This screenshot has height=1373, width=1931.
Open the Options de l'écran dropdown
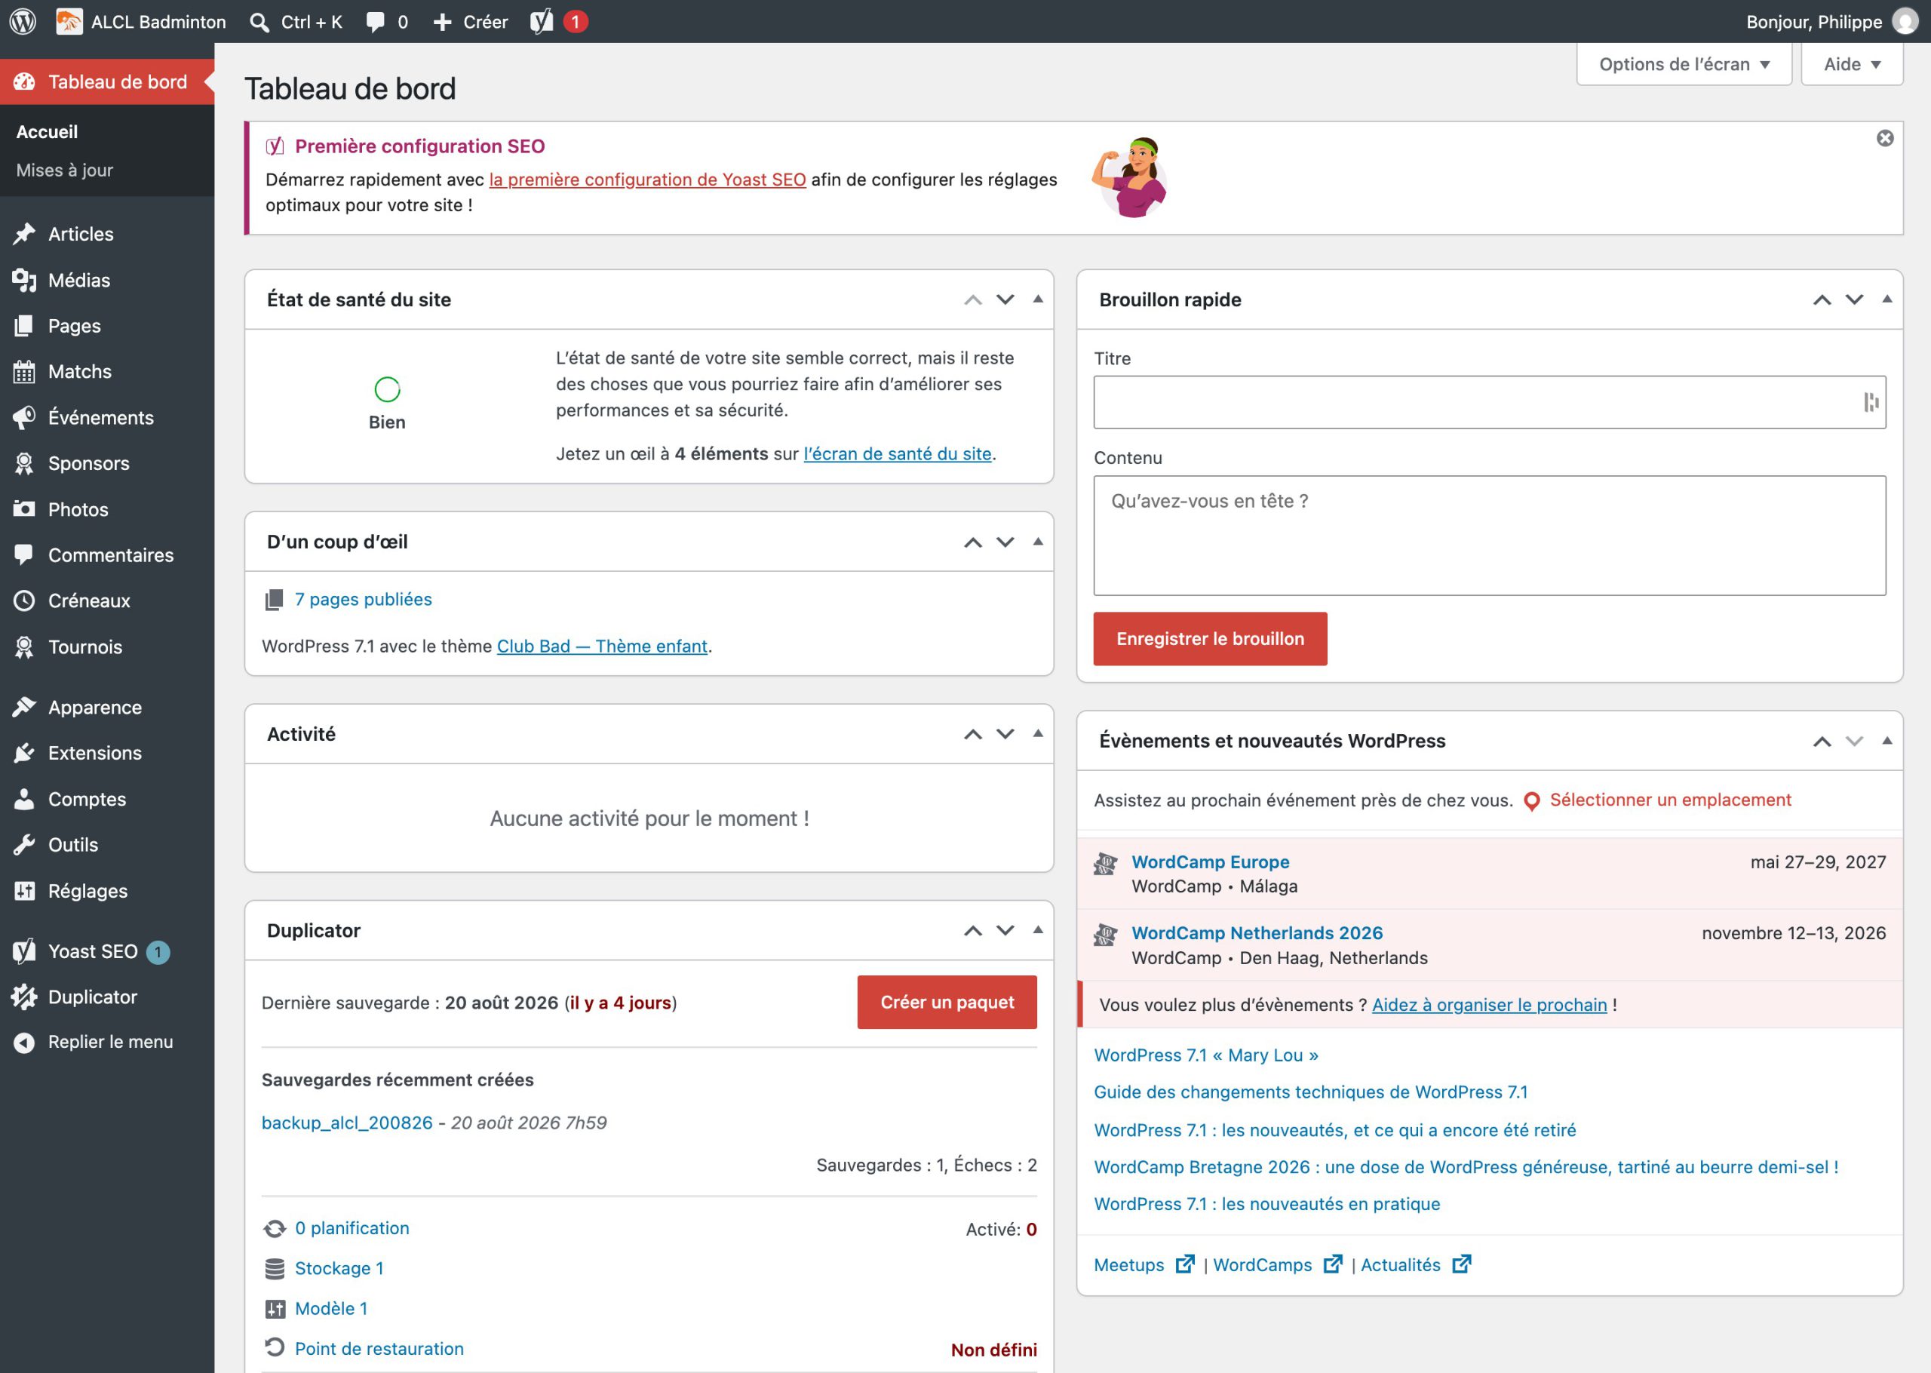pyautogui.click(x=1684, y=64)
